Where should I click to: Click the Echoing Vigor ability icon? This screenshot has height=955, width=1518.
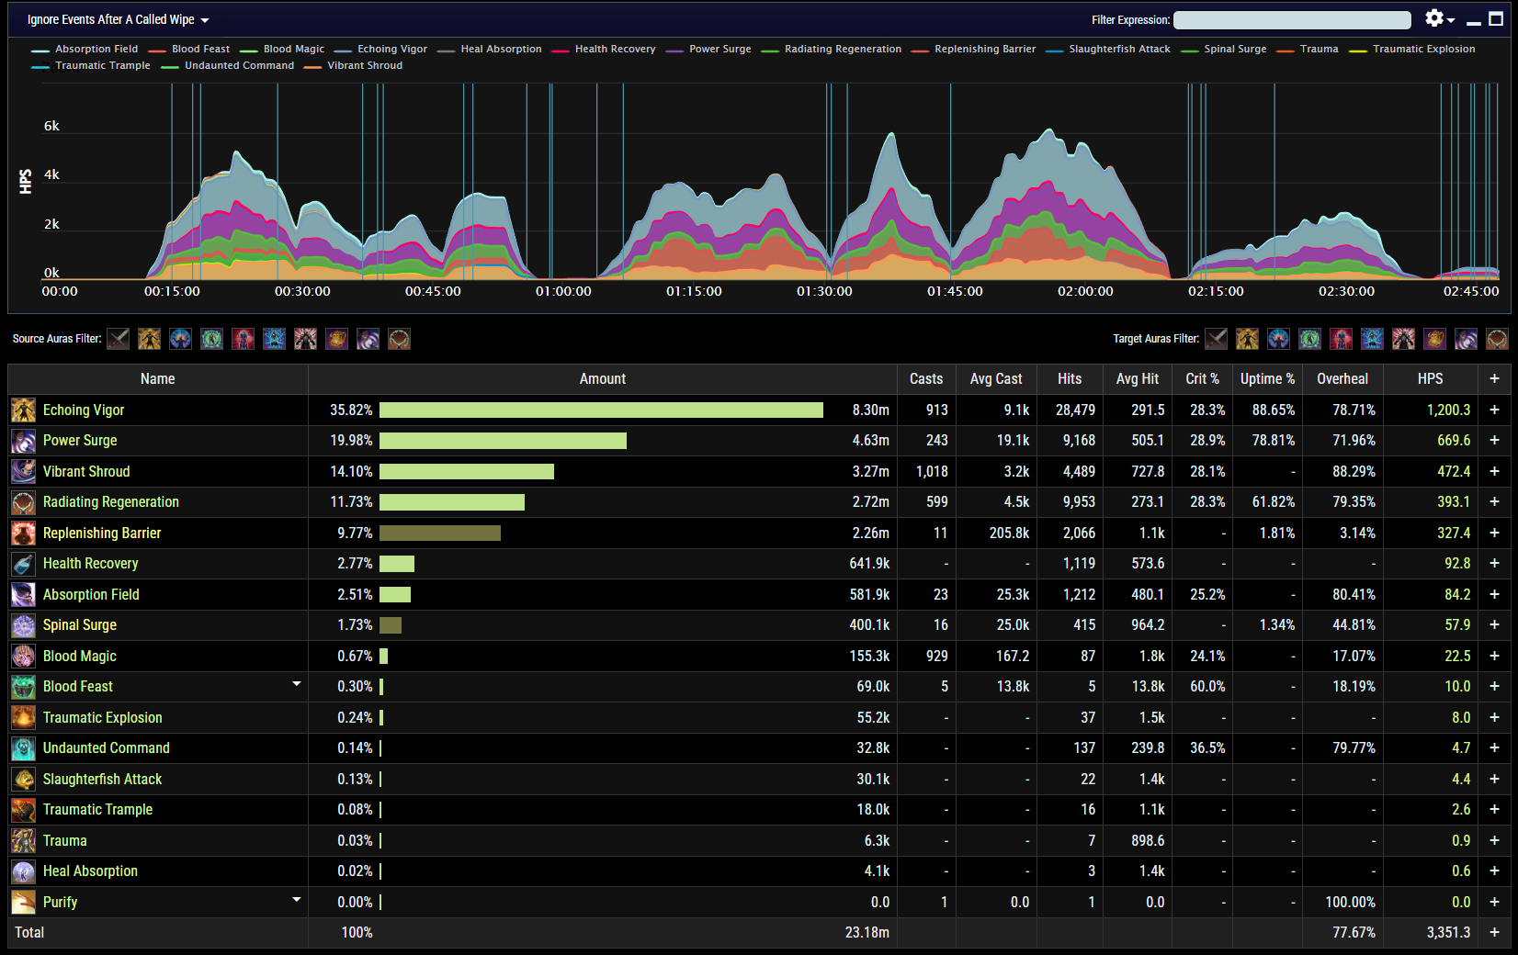click(23, 410)
